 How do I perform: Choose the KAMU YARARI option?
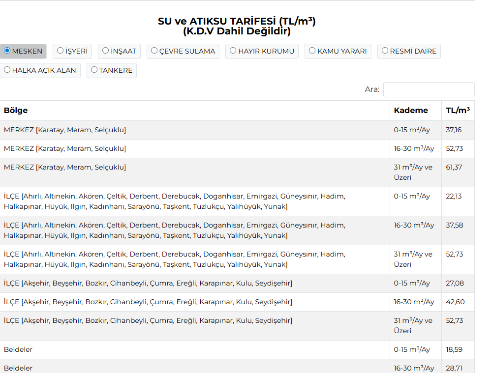312,51
